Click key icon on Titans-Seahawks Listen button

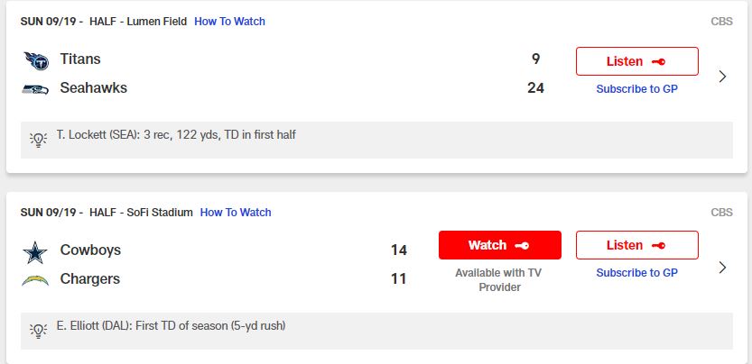(x=658, y=61)
